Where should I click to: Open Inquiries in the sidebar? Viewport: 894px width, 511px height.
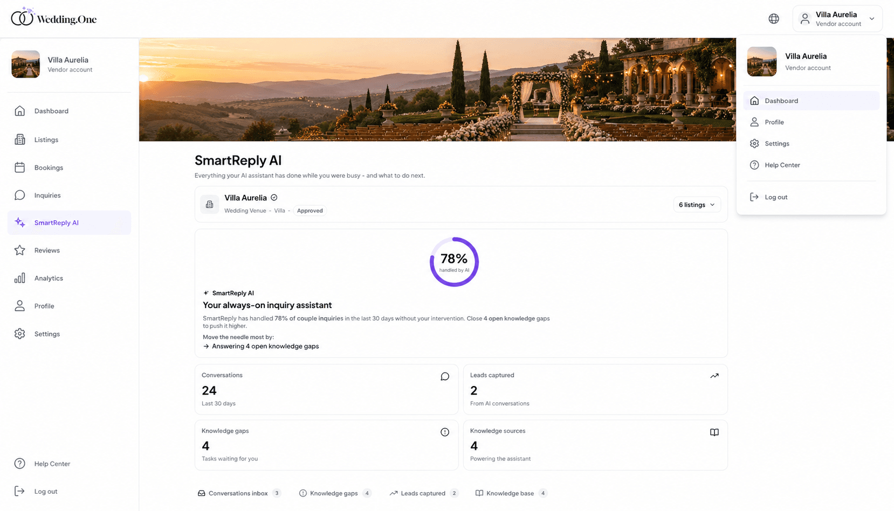[69, 195]
